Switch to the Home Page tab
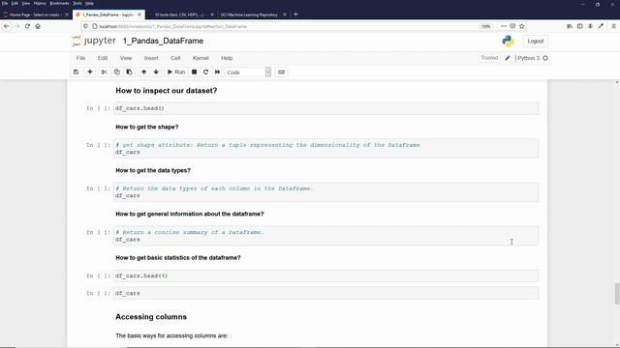Viewport: 620px width, 348px height. [x=35, y=14]
